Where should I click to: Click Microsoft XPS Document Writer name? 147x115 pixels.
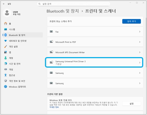pyautogui.click(x=70, y=52)
